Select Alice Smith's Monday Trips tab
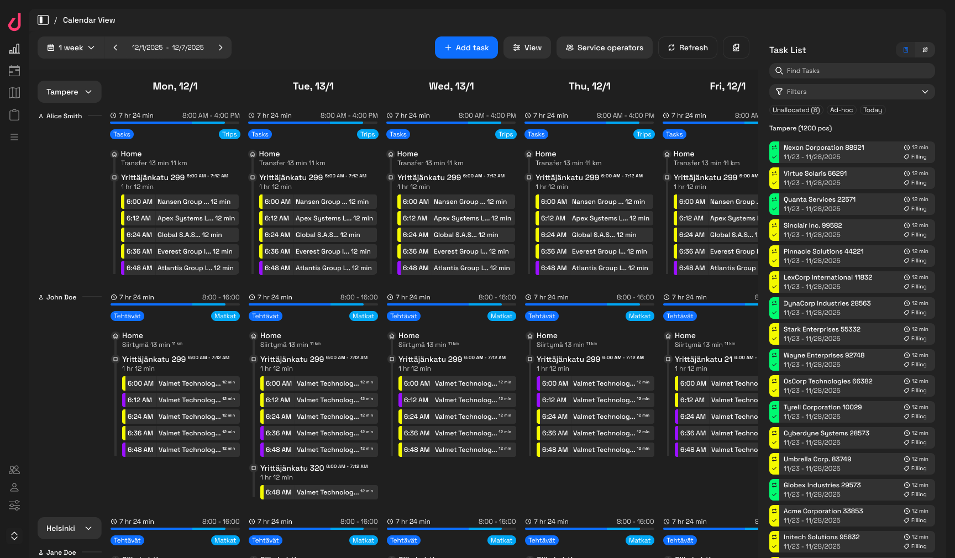Screen dimensions: 955x558 [x=229, y=134]
